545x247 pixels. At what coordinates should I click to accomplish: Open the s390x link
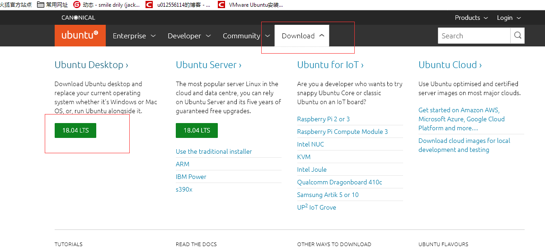coord(184,189)
